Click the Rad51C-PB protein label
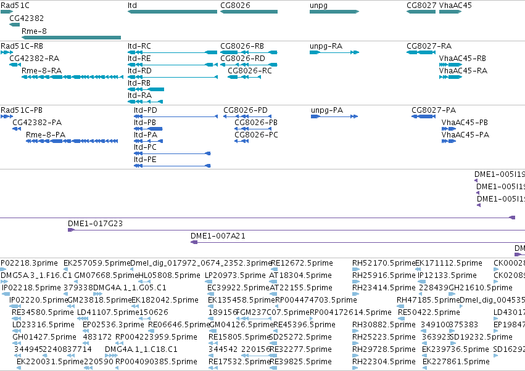This screenshot has height=371, width=525. coord(22,110)
